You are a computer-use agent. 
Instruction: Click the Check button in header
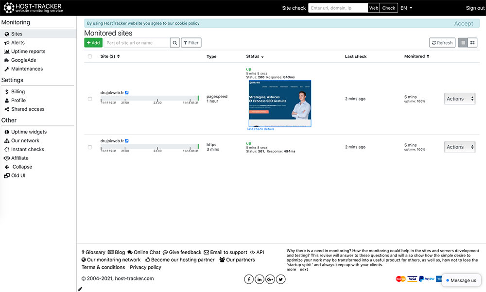point(389,8)
